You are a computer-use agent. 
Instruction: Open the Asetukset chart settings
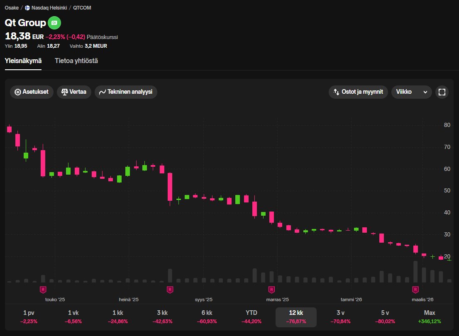coord(32,92)
